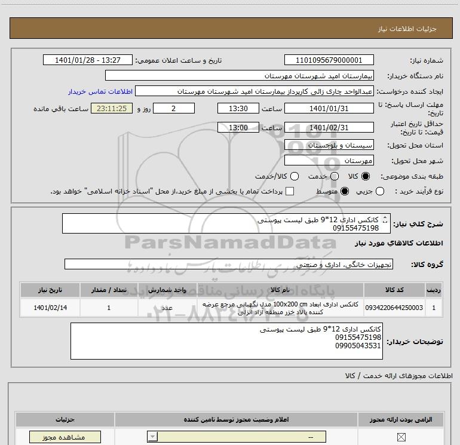The image size is (460, 445).
Task: Click the نام کالا column header
Action: 280,290
